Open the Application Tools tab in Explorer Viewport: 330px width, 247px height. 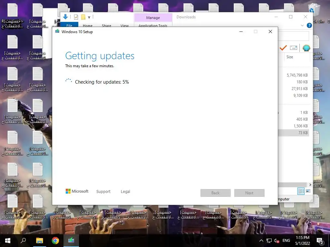pos(153,25)
